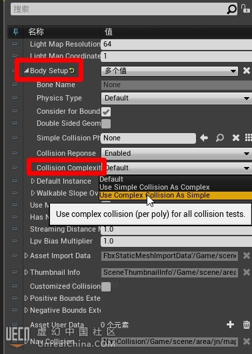This screenshot has height=354, width=252.
Task: Collapse the Body Setup section
Action: coord(27,71)
